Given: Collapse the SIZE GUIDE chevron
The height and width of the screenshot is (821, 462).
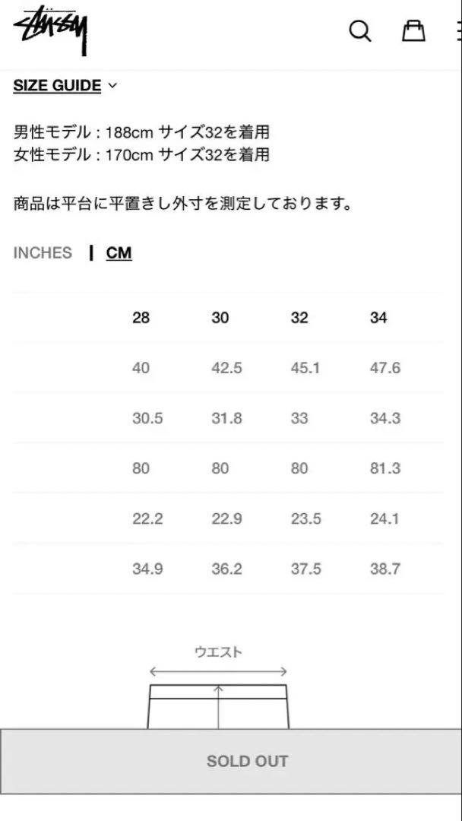Looking at the screenshot, I should (x=112, y=85).
